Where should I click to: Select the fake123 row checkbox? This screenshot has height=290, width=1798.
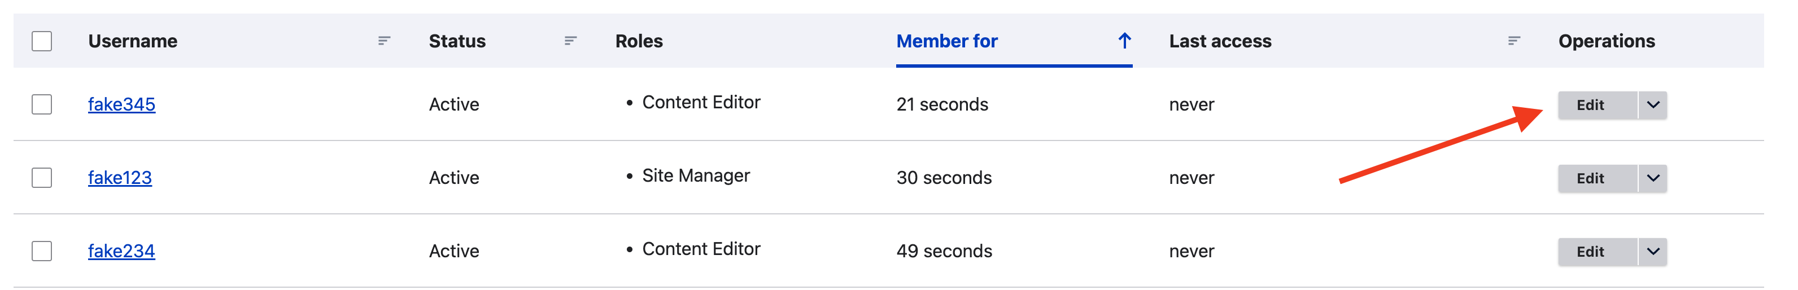[x=42, y=178]
